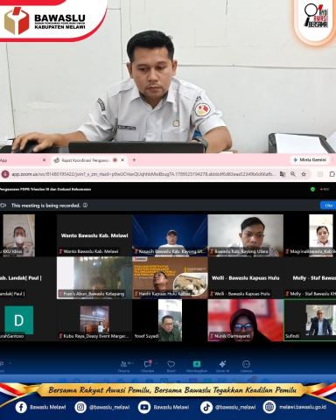Click the green Membagikan share screen icon
Screen dimensions: 336x420
(197, 364)
